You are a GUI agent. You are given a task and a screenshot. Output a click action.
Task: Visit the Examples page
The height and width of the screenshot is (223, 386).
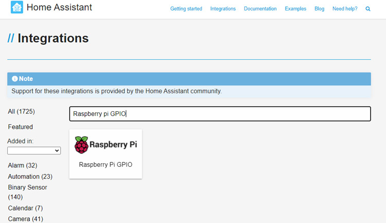pyautogui.click(x=295, y=9)
